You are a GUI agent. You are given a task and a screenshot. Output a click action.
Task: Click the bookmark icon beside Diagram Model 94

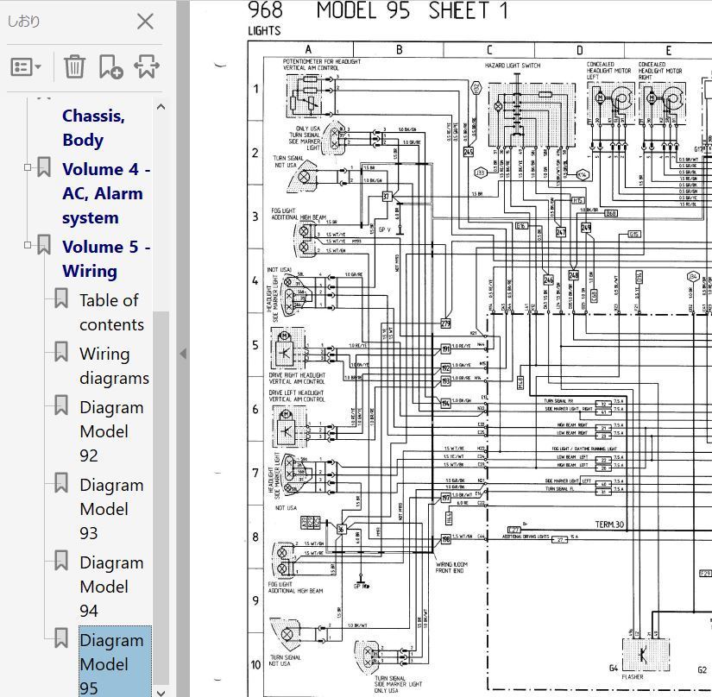pos(61,561)
